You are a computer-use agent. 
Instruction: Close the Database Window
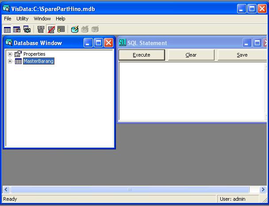pos(108,43)
